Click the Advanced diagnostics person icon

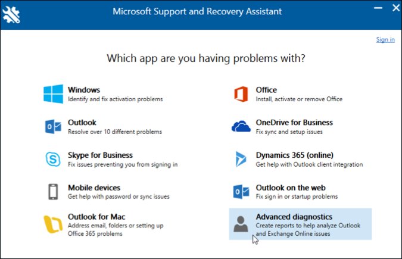(241, 224)
